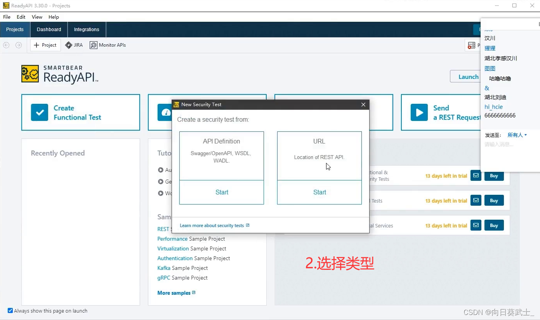The height and width of the screenshot is (320, 540).
Task: Maximize the ReadyAPI window
Action: (514, 5)
